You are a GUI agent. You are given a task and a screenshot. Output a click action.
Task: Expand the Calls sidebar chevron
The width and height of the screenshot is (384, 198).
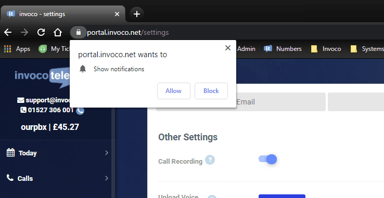pyautogui.click(x=107, y=178)
